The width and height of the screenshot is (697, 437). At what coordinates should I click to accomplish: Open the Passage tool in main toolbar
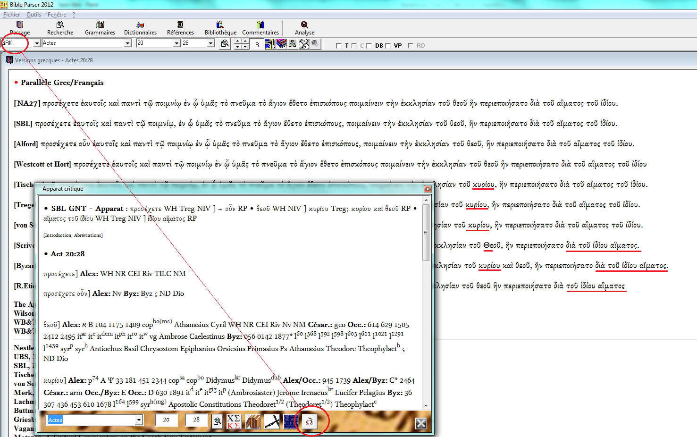click(20, 28)
